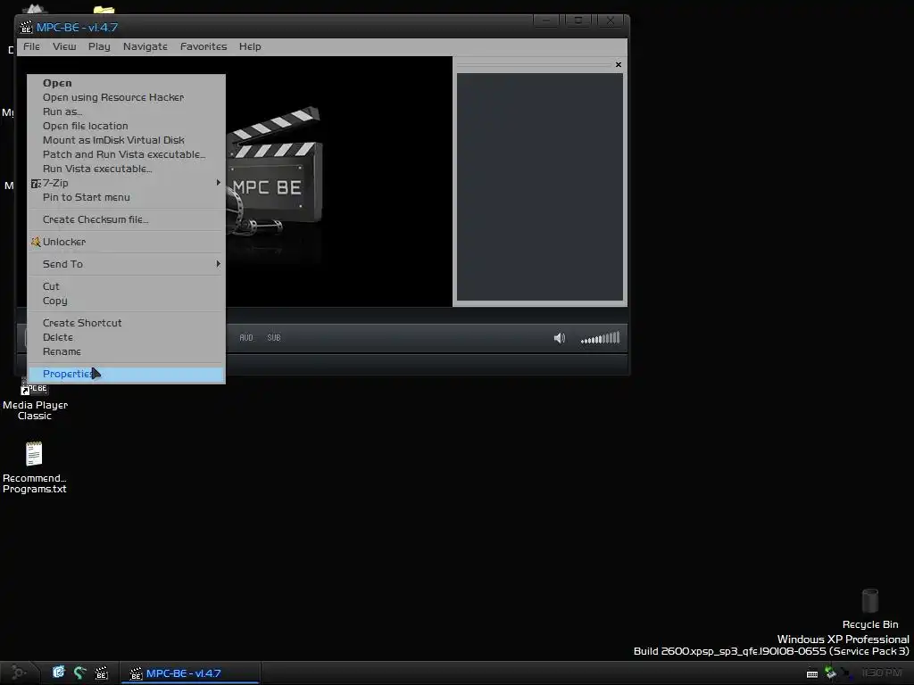
Task: Expand the Send To submenu
Action: (x=126, y=264)
